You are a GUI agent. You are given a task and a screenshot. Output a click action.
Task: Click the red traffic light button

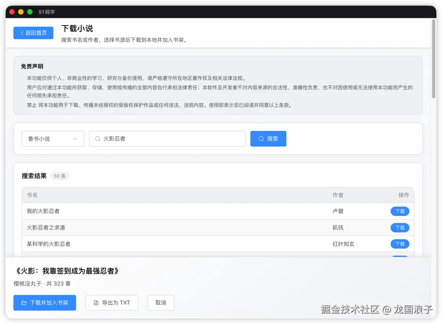[12, 12]
